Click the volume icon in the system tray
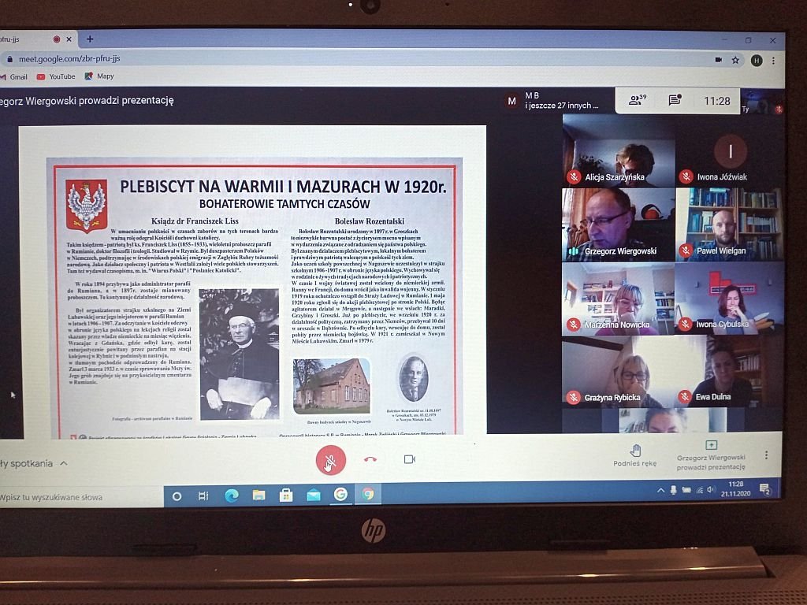 [712, 490]
